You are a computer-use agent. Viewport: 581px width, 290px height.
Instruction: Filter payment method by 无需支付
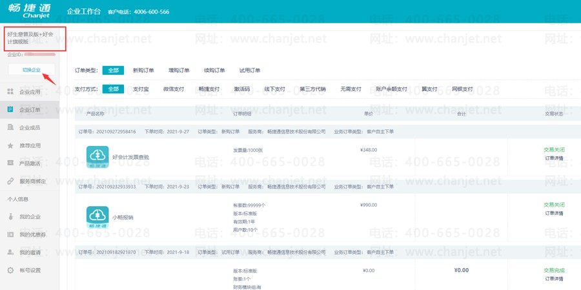(x=351, y=89)
